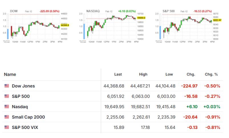Click the yellow 19650.0 price label
The height and width of the screenshot is (138, 229).
coord(141,18)
